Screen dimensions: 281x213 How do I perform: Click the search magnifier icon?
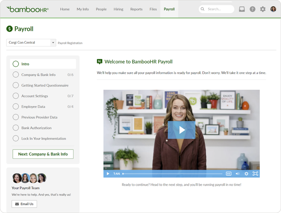[x=202, y=9]
